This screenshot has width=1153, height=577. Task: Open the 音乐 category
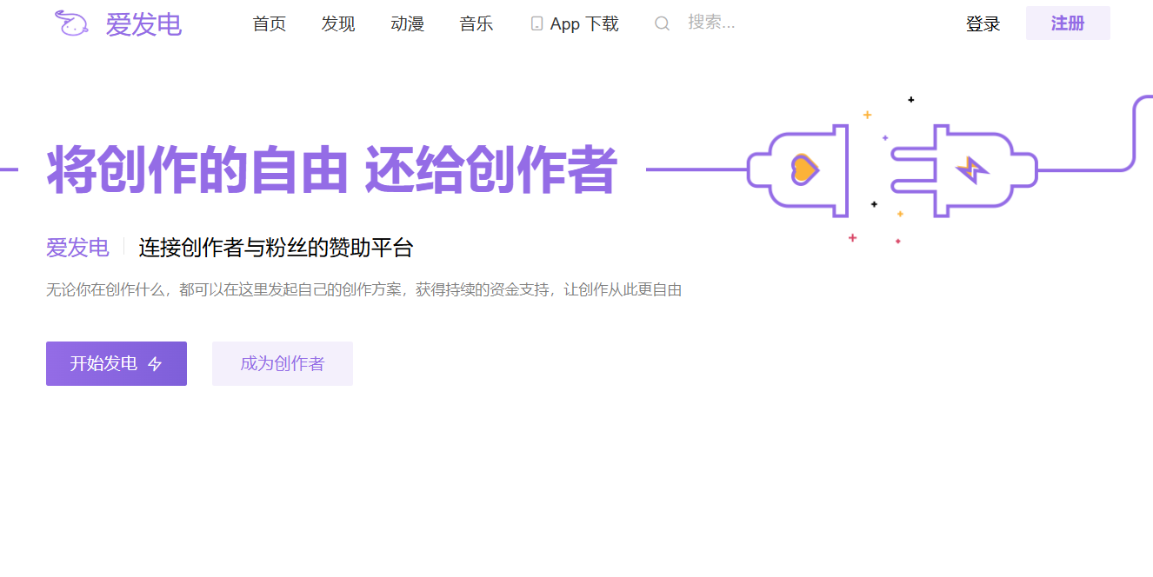point(477,24)
